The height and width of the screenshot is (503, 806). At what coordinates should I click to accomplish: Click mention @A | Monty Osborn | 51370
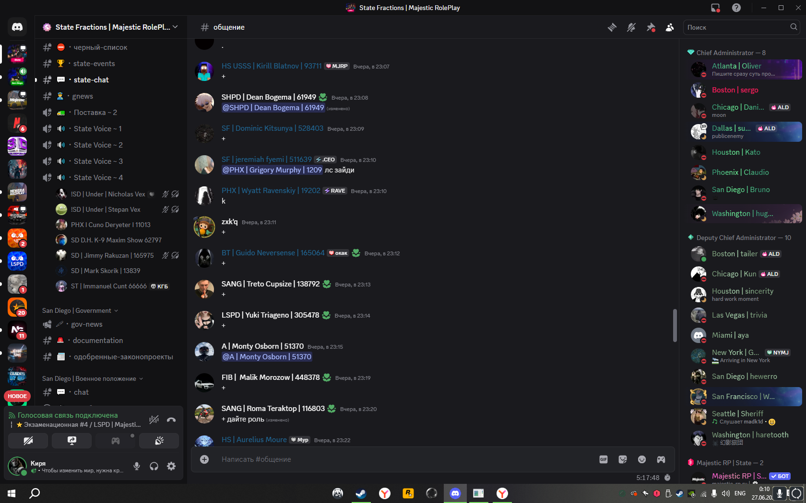267,357
